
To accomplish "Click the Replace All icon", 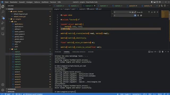I will point(141,15).
